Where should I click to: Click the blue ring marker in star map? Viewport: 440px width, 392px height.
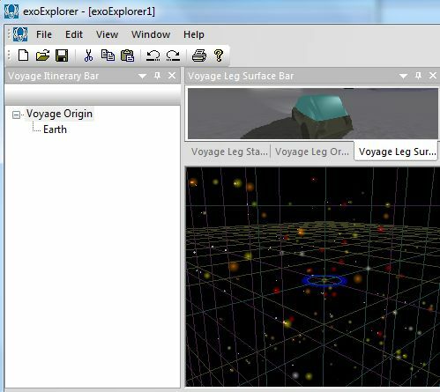(324, 280)
